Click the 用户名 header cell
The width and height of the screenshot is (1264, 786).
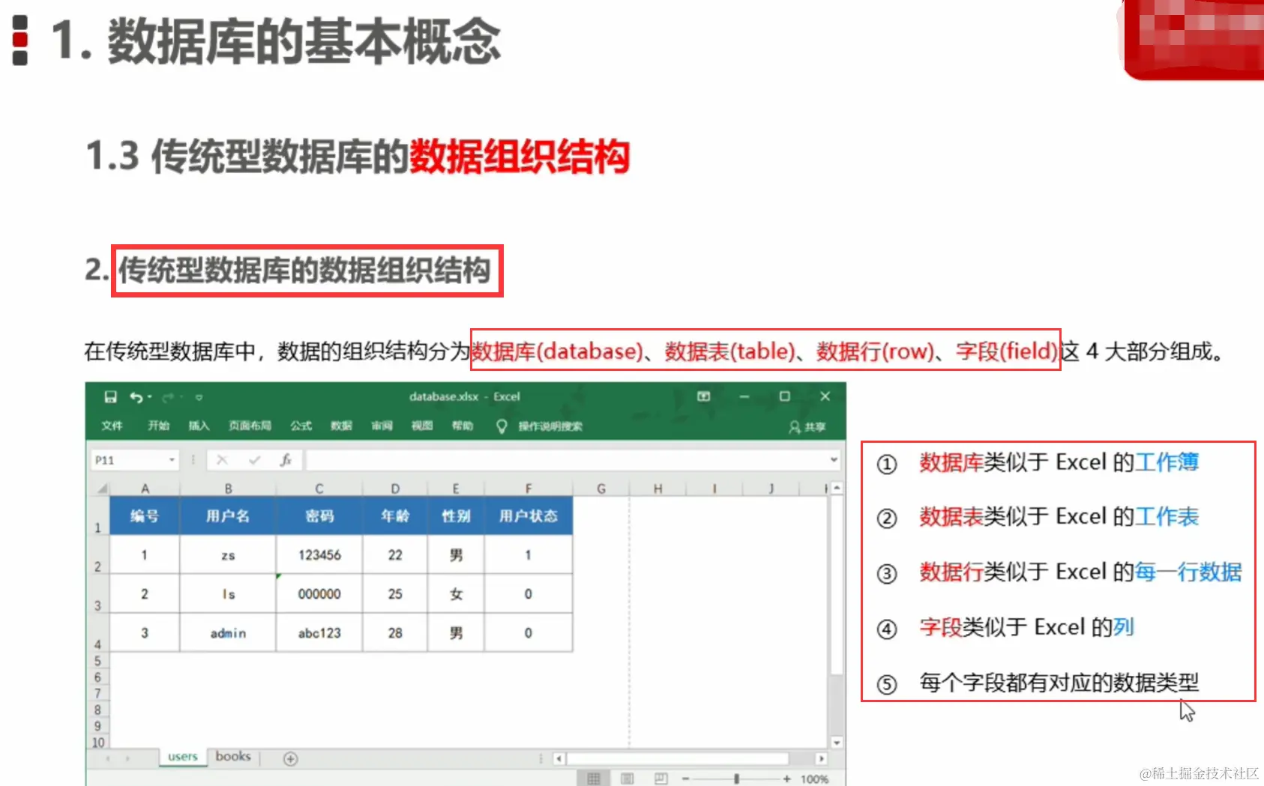[x=228, y=516]
